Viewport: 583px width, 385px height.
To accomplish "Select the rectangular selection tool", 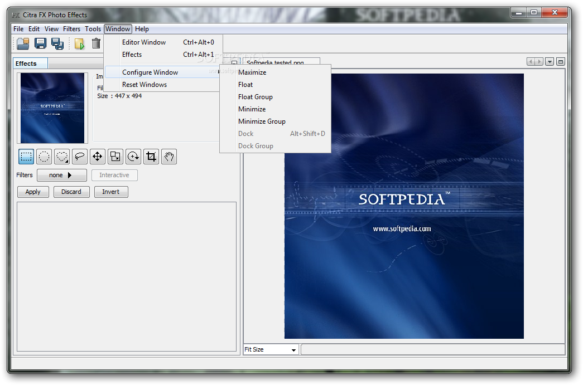I will point(26,157).
